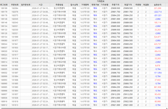
Task: Sort the table by 시간 header
Action: click(x=41, y=5)
